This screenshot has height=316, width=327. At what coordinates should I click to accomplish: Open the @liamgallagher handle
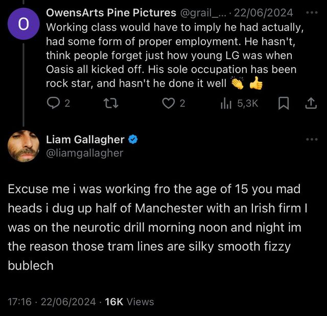click(x=84, y=152)
